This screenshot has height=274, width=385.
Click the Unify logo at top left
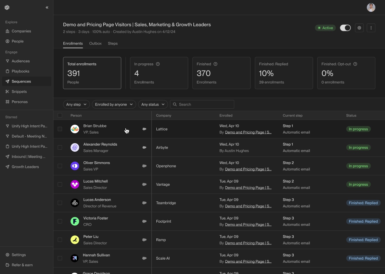tap(7, 8)
